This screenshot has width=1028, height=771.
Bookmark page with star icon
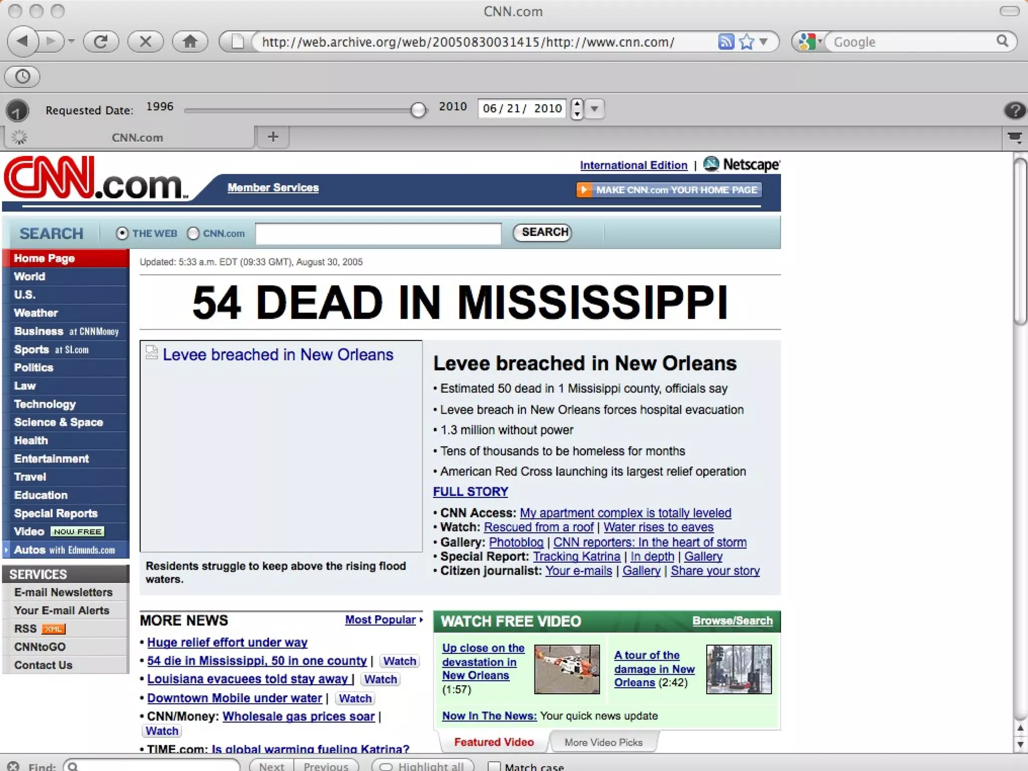(747, 42)
